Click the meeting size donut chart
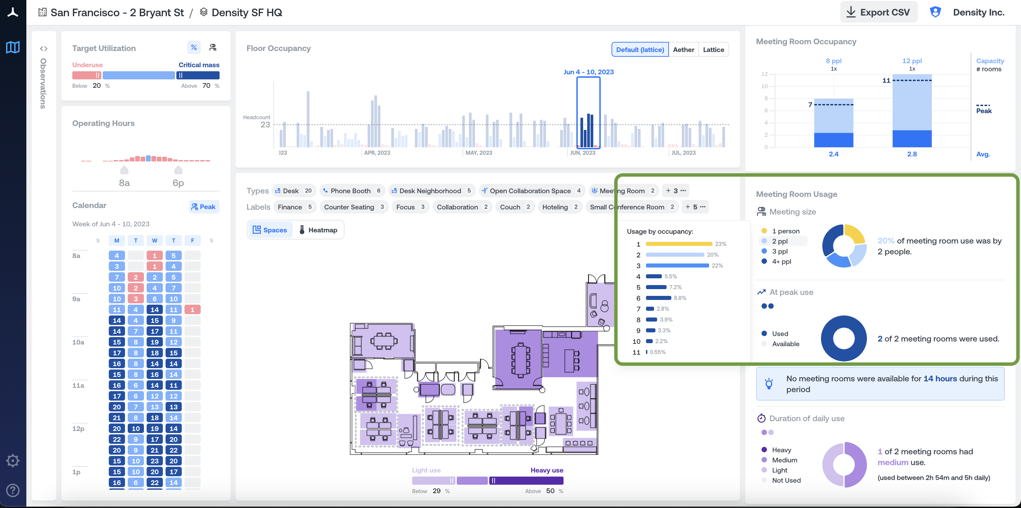1021x508 pixels. click(844, 246)
